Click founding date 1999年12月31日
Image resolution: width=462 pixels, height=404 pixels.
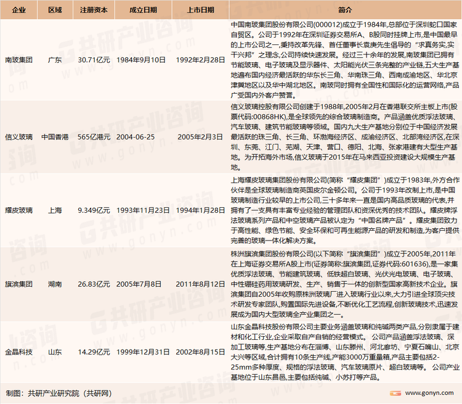coord(143,352)
